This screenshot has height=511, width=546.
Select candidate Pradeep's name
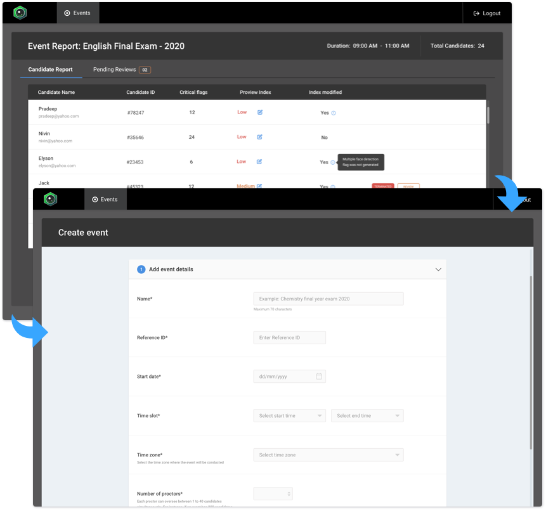(x=48, y=108)
